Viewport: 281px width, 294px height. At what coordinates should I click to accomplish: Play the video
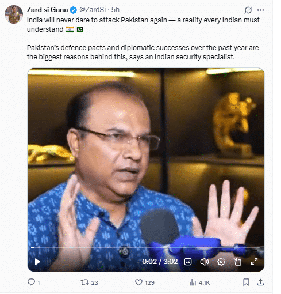pos(37,262)
